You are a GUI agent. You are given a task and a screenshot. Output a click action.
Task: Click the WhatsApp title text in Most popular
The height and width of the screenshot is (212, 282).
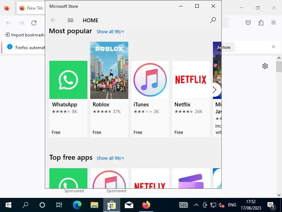(x=65, y=105)
